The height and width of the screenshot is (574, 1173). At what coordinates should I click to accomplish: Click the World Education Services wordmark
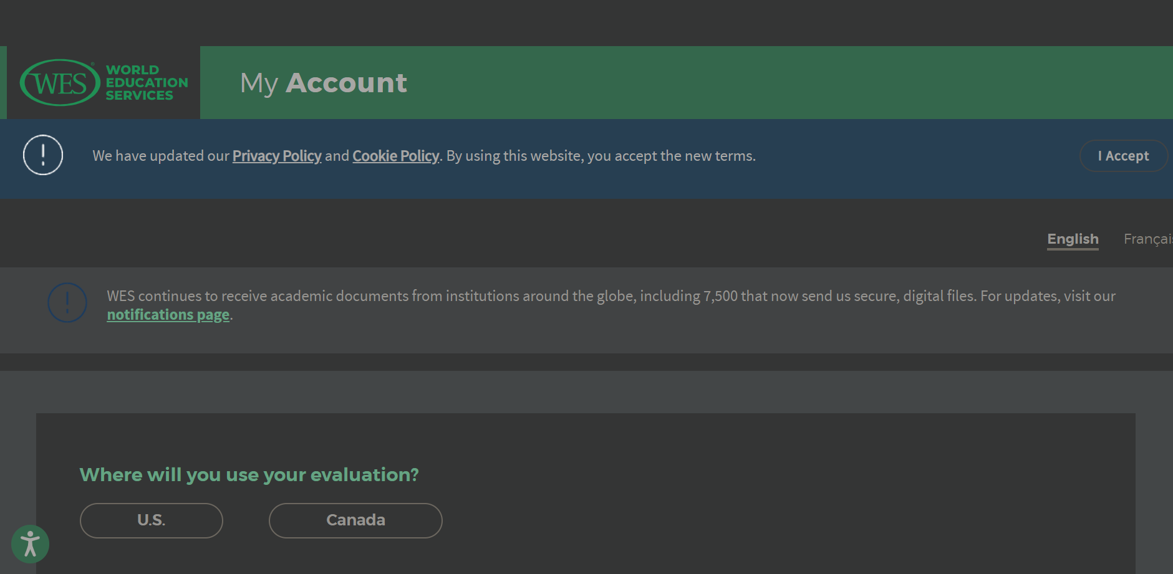(x=147, y=83)
